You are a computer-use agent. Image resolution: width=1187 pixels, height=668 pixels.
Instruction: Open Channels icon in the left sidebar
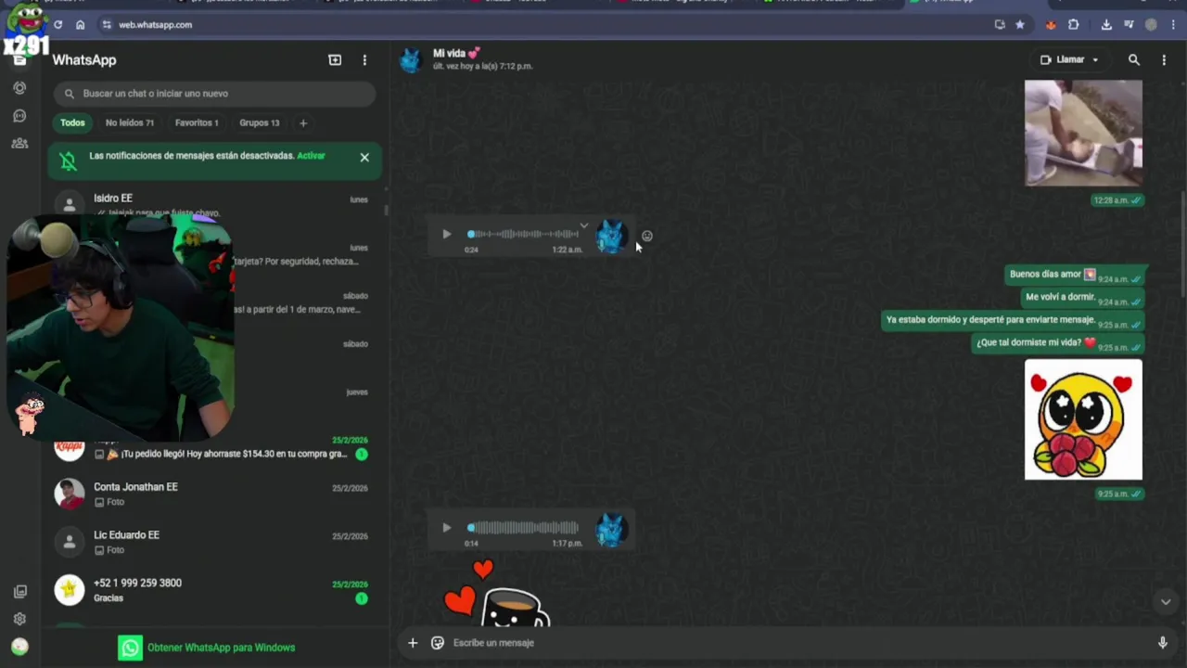click(x=19, y=116)
